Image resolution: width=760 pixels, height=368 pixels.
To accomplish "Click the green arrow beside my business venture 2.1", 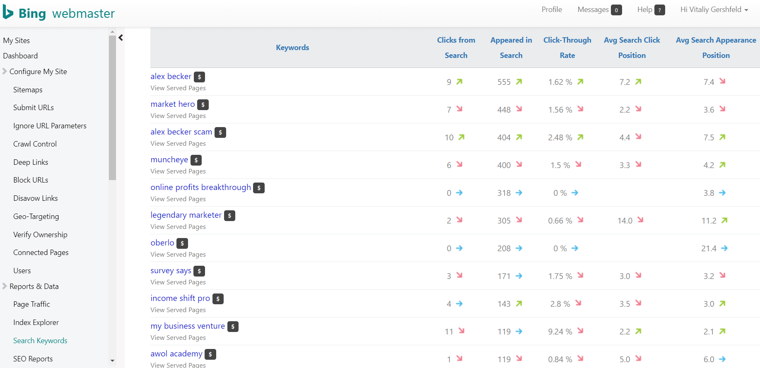I will pyautogui.click(x=722, y=331).
